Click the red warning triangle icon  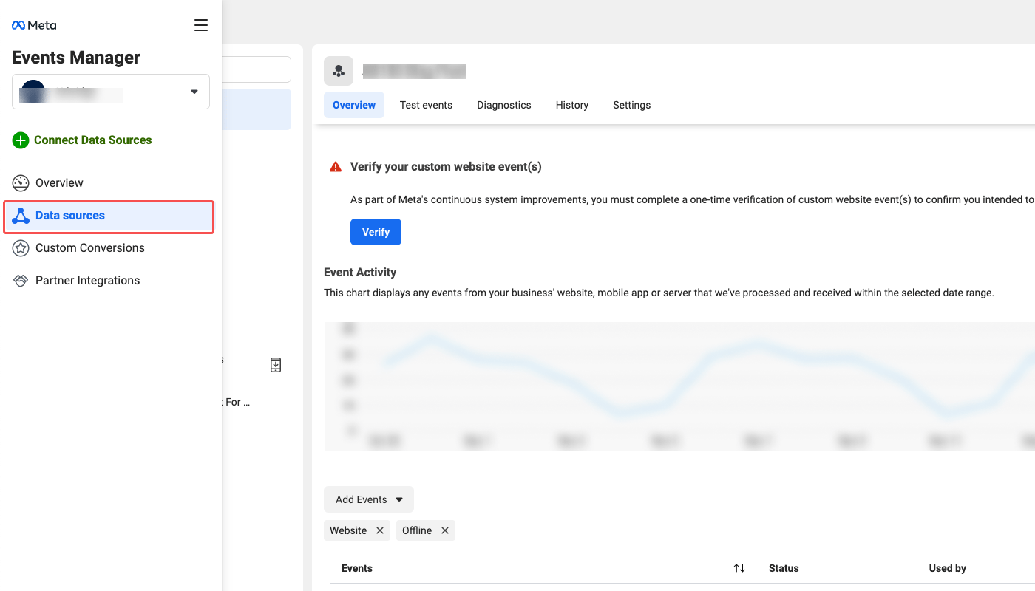click(x=336, y=167)
